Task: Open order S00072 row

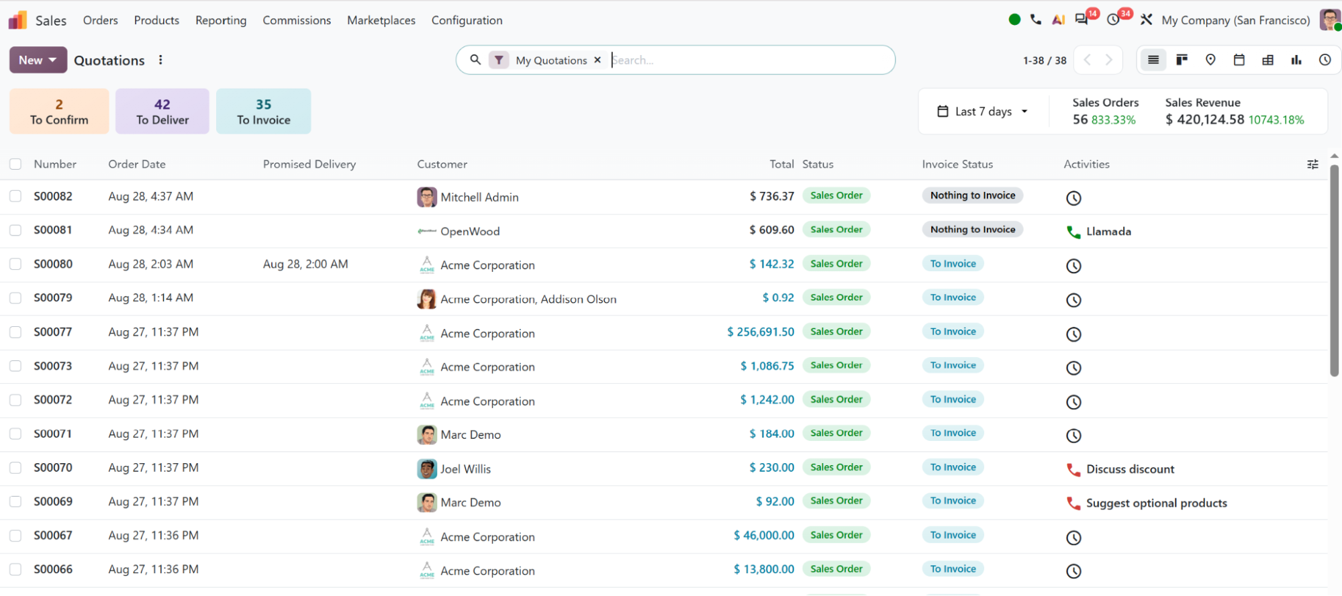Action: pyautogui.click(x=663, y=400)
